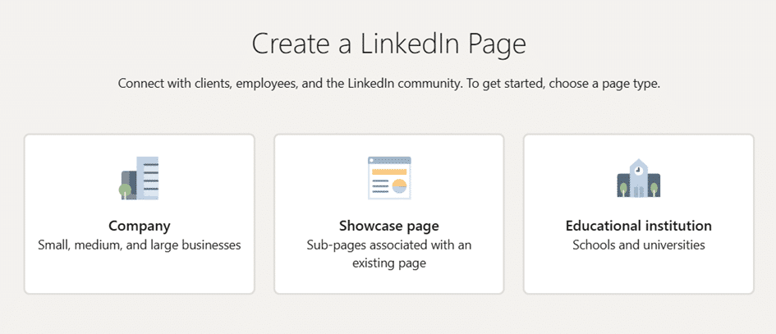Screen dimensions: 776x334
Task: Click the Showcase page browser window icon
Action: [389, 178]
